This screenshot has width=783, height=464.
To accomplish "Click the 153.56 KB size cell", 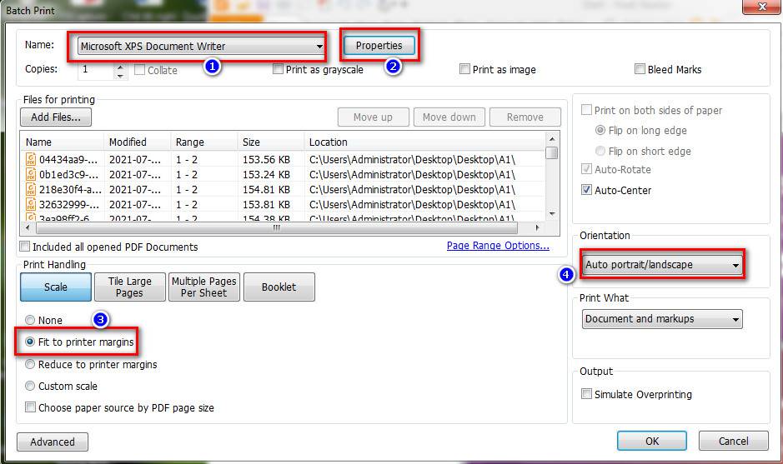I will click(x=266, y=160).
